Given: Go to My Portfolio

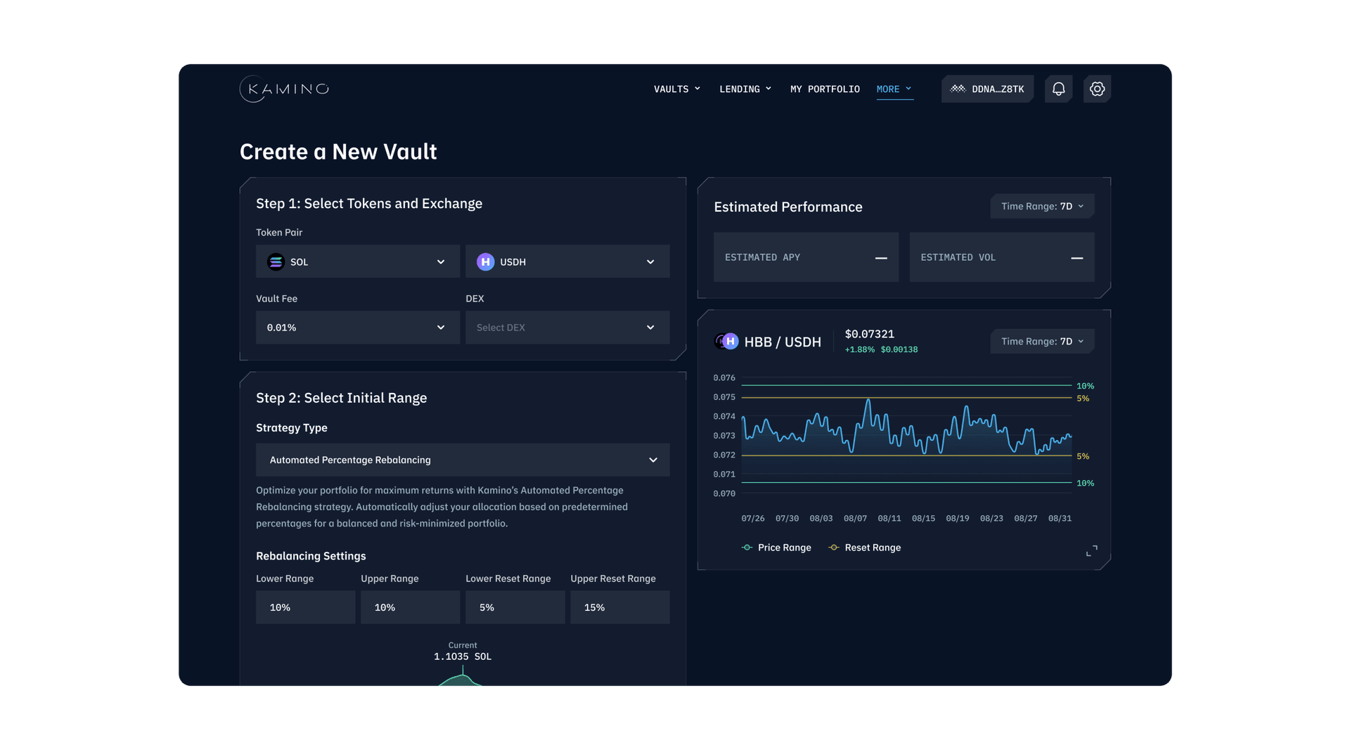Looking at the screenshot, I should coord(825,89).
